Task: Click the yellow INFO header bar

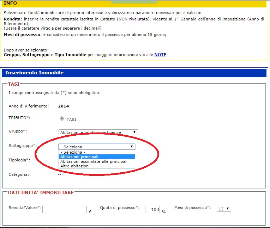Action: coord(134,4)
